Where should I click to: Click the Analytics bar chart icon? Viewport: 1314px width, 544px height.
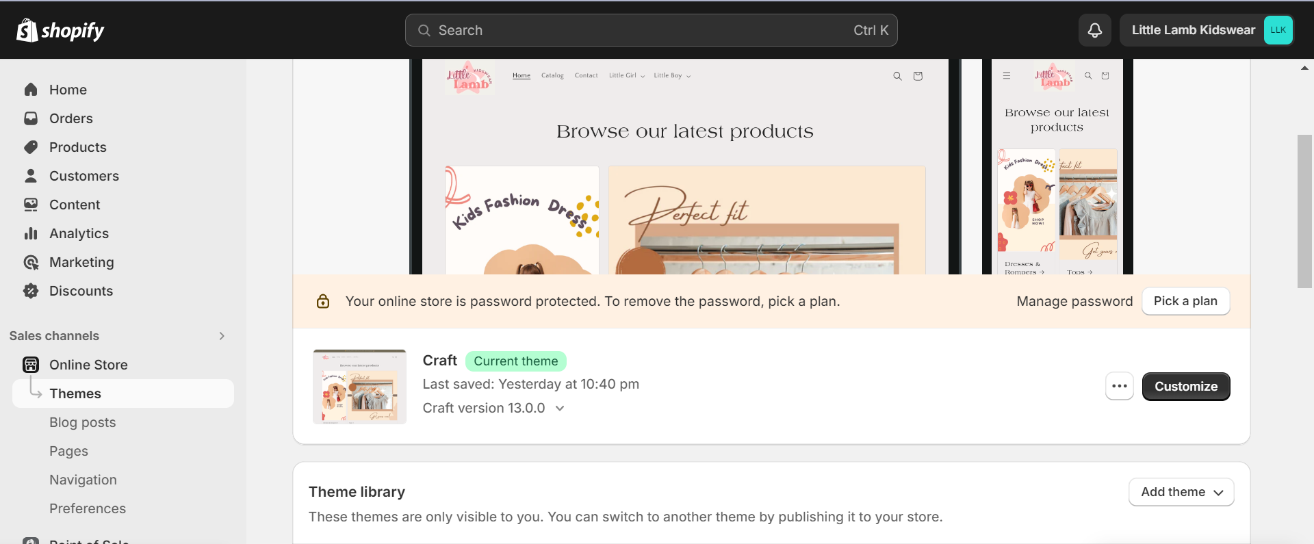pyautogui.click(x=31, y=233)
